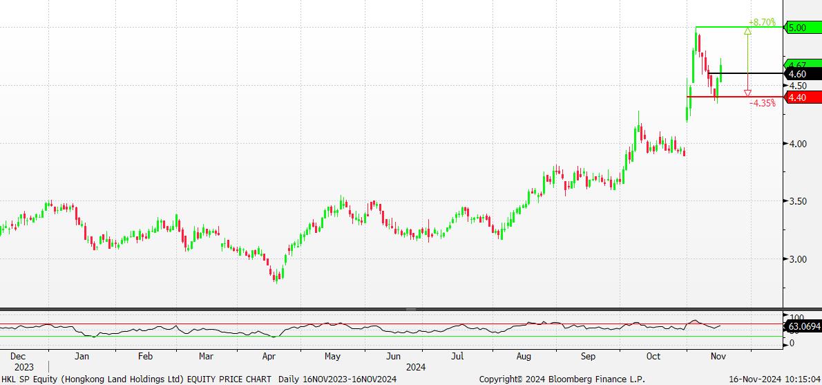
Task: Click the red horizontal 4.40 stop line
Action: (735, 97)
